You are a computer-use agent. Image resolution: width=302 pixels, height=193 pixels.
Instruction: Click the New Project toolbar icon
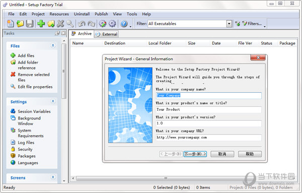11,24
